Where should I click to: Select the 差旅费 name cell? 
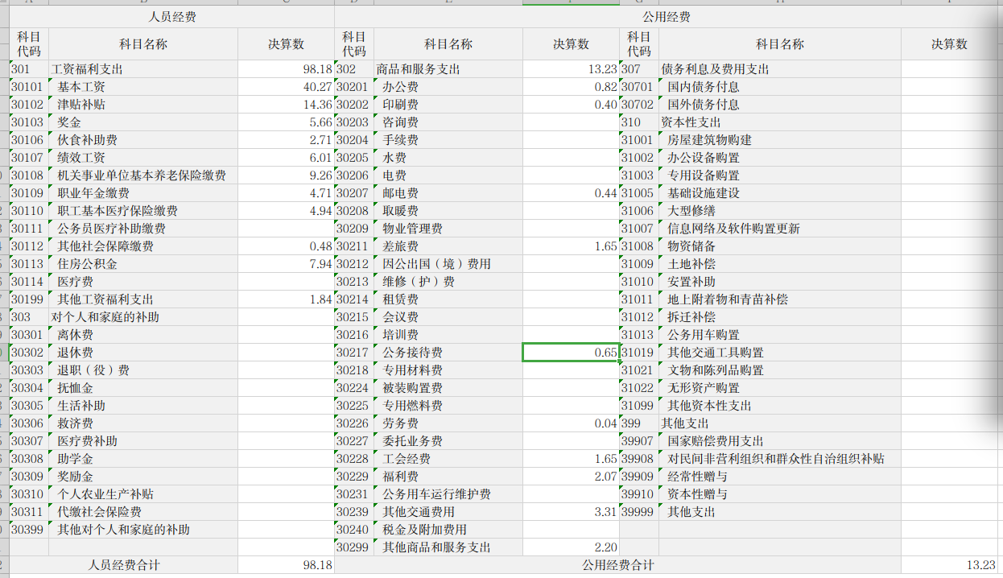pos(448,246)
